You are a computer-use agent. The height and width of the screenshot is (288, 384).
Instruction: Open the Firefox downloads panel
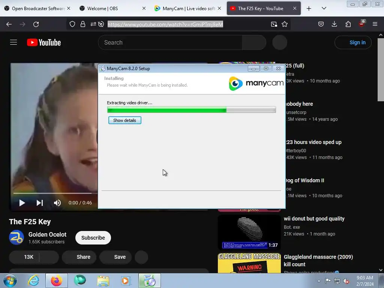334,24
